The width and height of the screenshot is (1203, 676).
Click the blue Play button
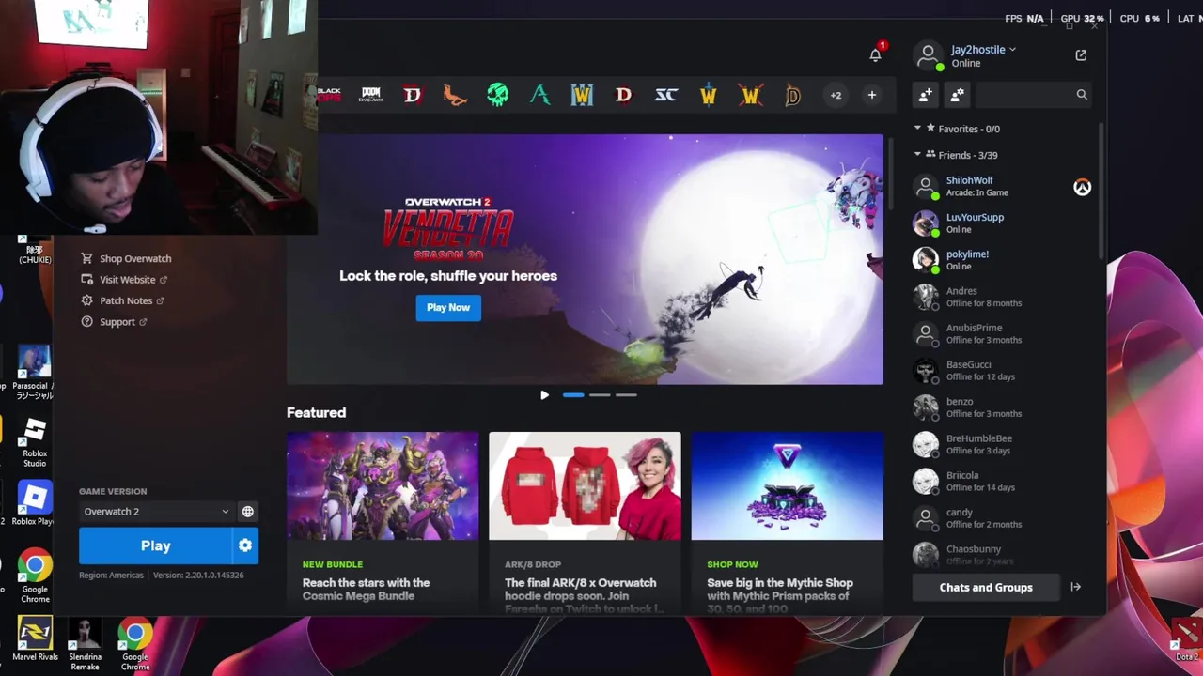coord(155,545)
